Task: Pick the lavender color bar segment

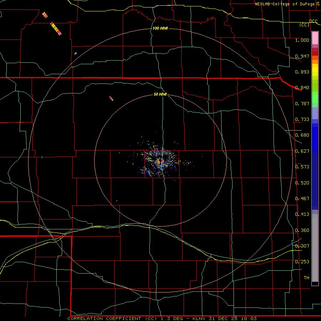Action: [x=315, y=113]
